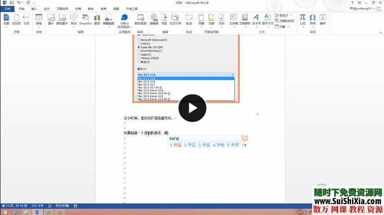Click the Save icon in quick access toolbar
The width and height of the screenshot is (384, 215).
tap(12, 3)
